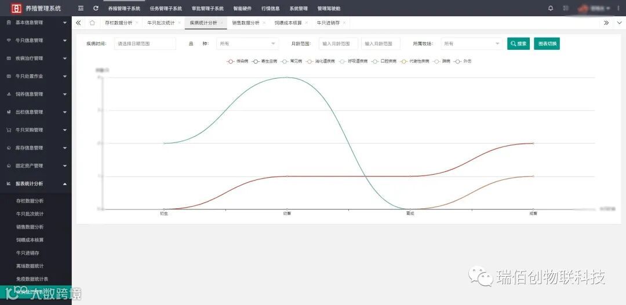Open 存栏数据分析 in the sidebar submenu

tap(30, 201)
